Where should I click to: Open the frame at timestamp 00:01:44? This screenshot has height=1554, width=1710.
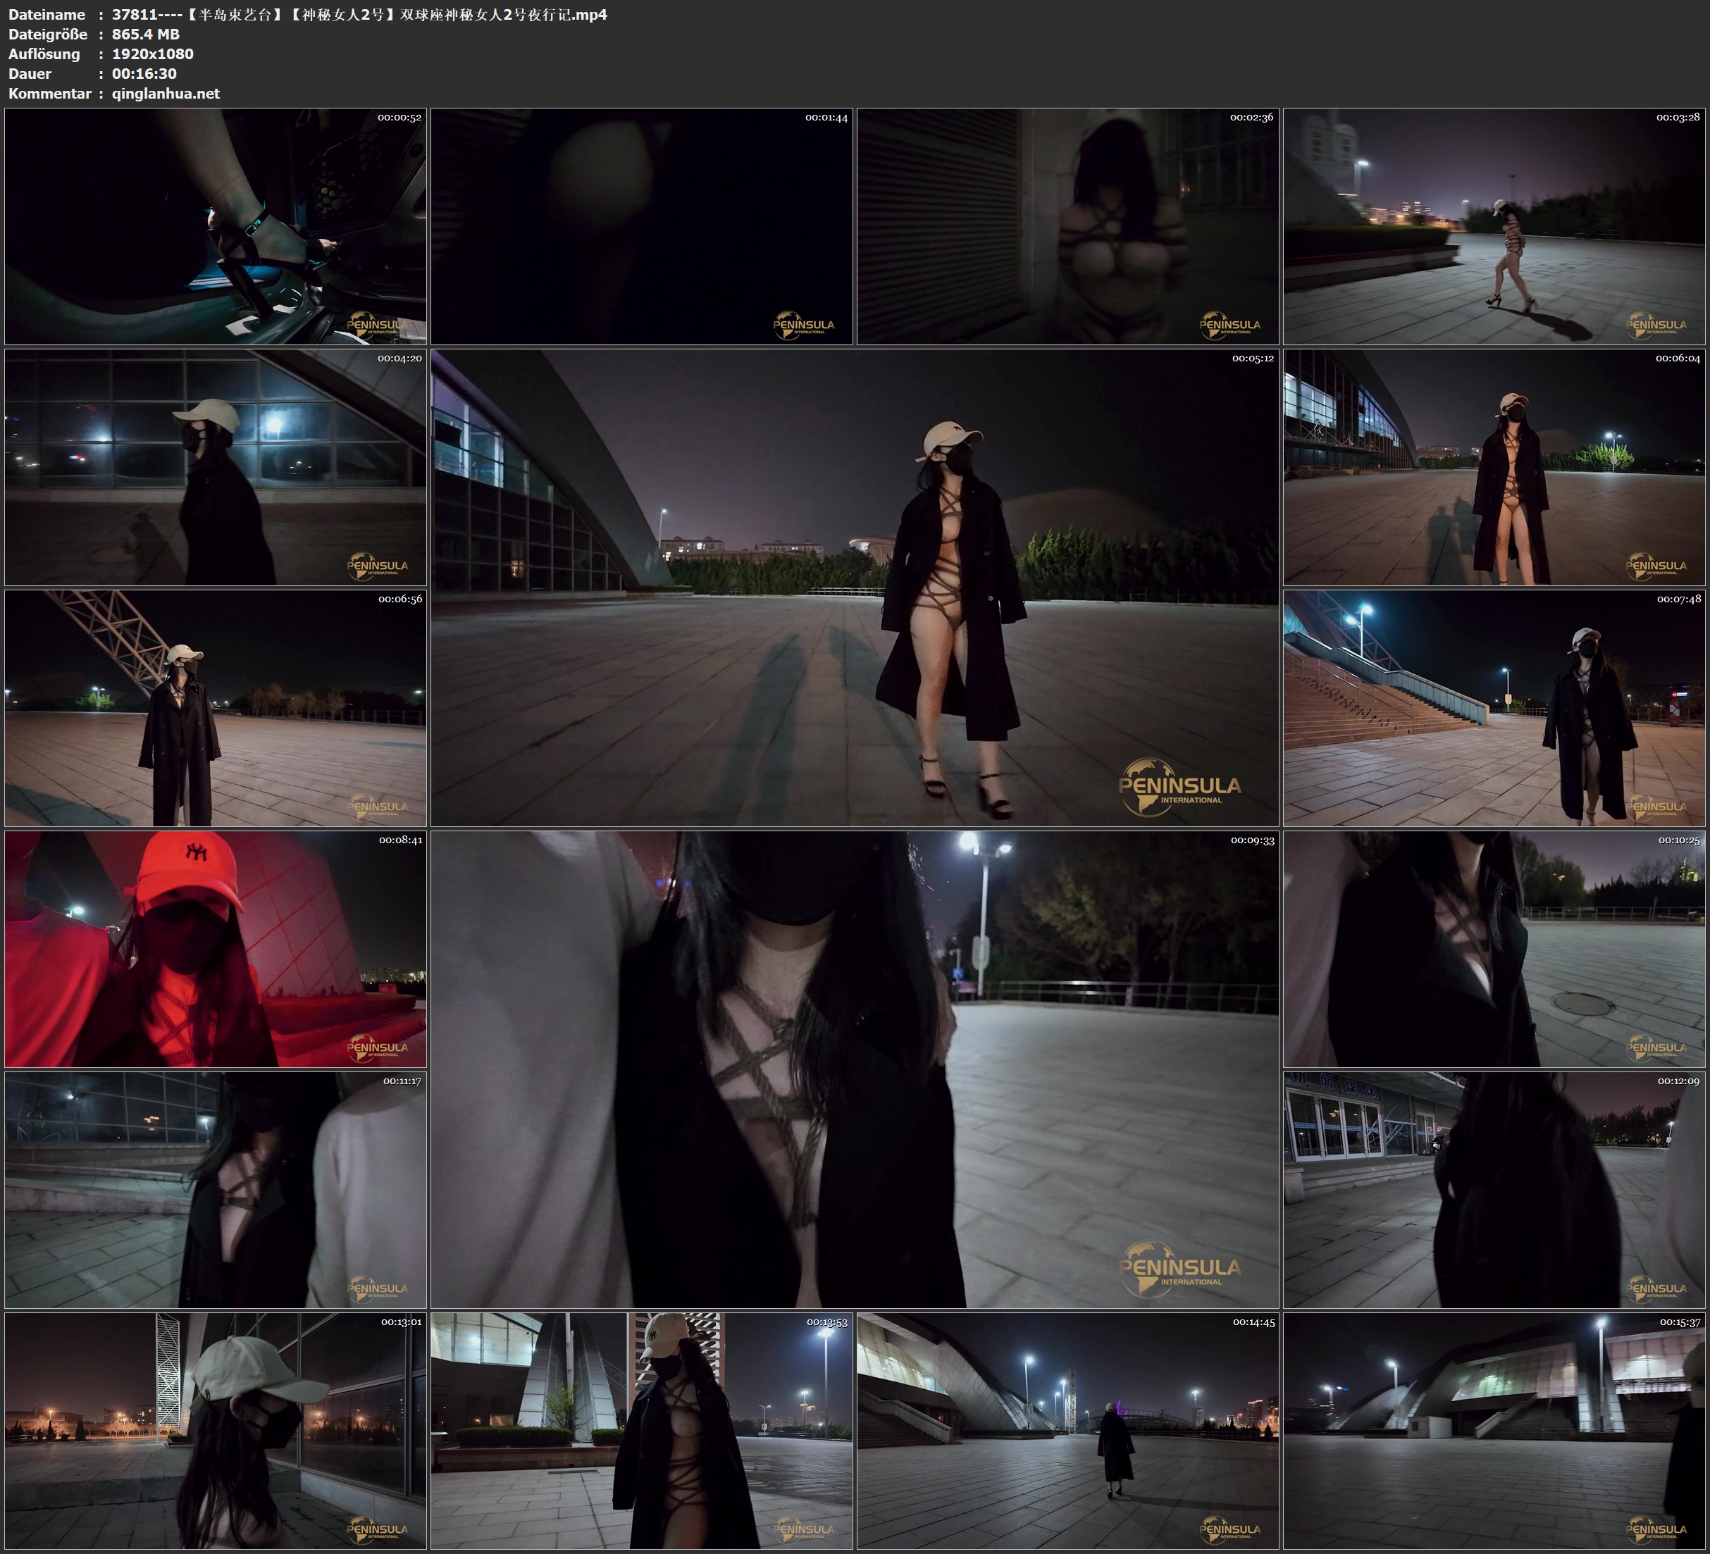coord(641,225)
